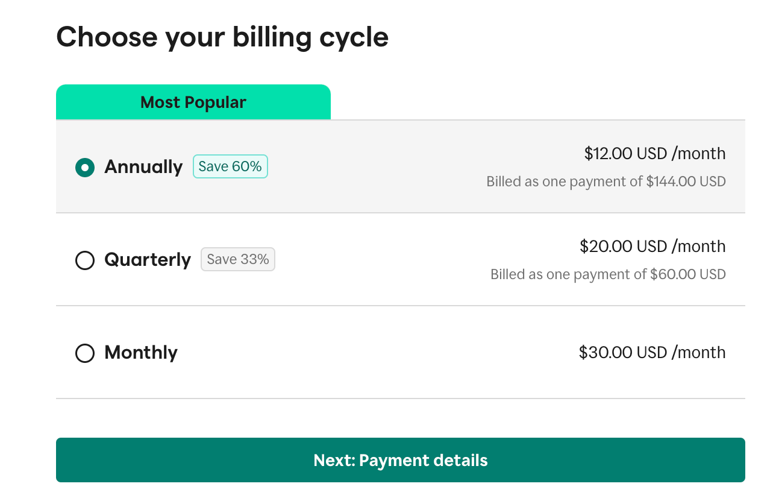The height and width of the screenshot is (504, 776).
Task: Click Next: Payment details button
Action: tap(400, 460)
